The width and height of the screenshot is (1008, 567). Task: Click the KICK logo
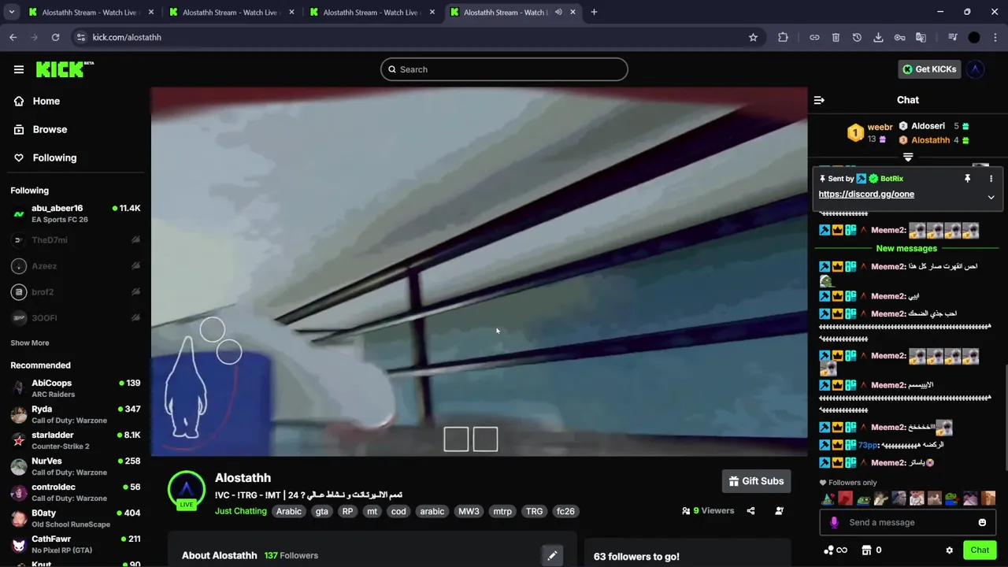coord(65,69)
